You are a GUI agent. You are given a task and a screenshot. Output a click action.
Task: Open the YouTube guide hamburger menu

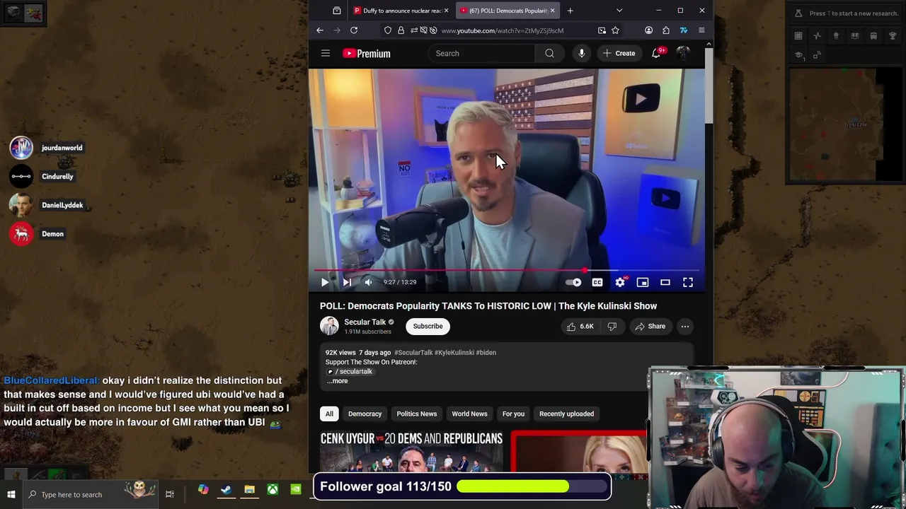point(326,53)
